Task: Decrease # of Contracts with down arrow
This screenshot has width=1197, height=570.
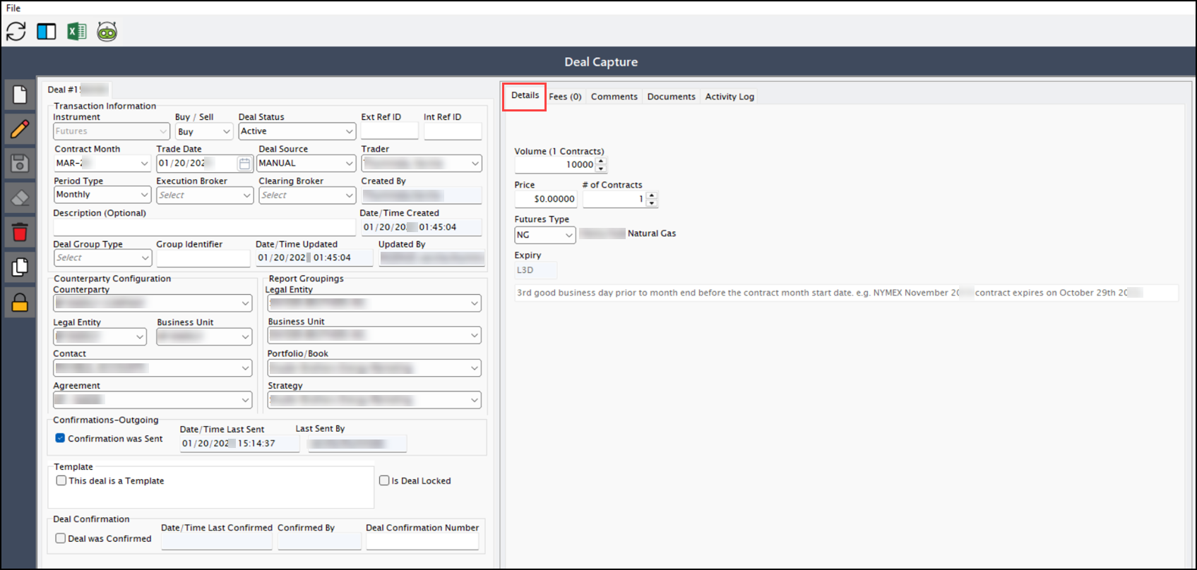Action: (652, 203)
